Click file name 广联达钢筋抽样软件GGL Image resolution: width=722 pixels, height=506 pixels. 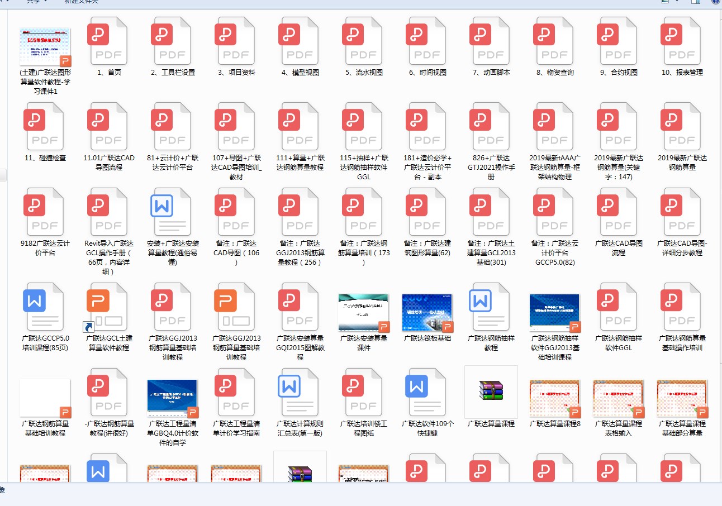pyautogui.click(x=619, y=343)
